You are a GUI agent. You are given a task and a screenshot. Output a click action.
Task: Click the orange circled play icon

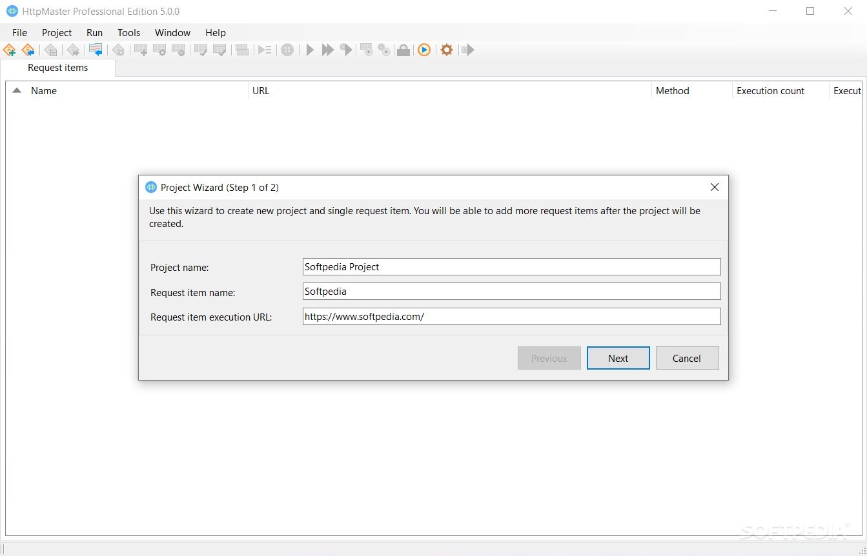[424, 50]
